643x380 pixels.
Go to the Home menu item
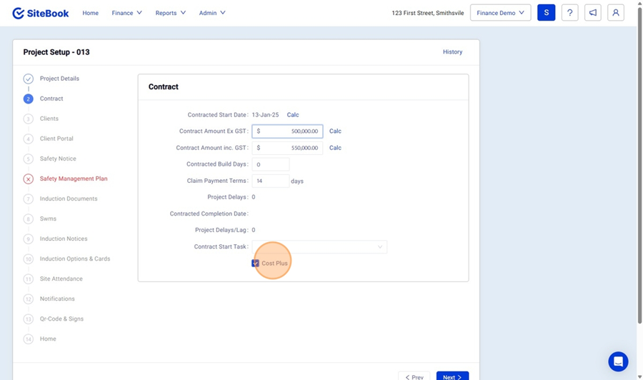pos(90,13)
